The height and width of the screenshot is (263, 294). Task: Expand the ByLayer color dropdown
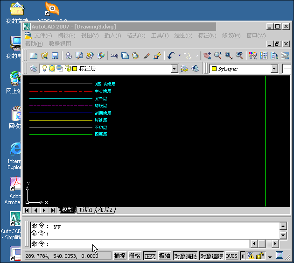[x=274, y=69]
